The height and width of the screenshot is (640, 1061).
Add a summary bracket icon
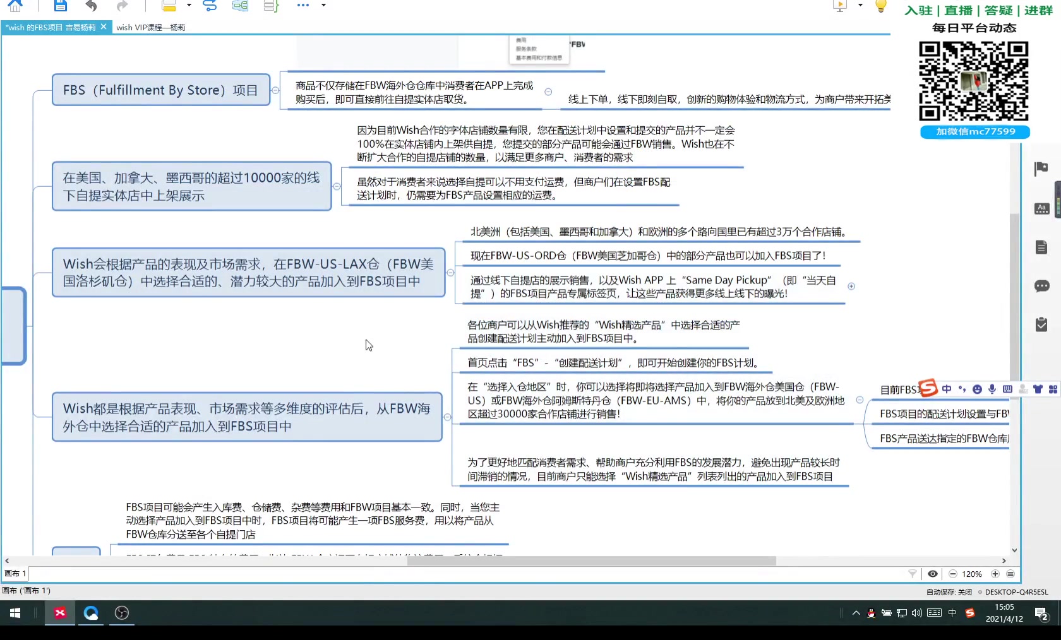click(271, 6)
